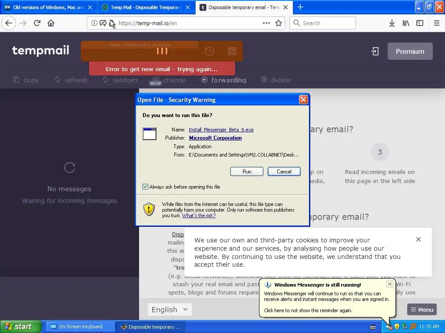Select Disposable temporary taskbar button
445x333 pixels.
pos(150,327)
